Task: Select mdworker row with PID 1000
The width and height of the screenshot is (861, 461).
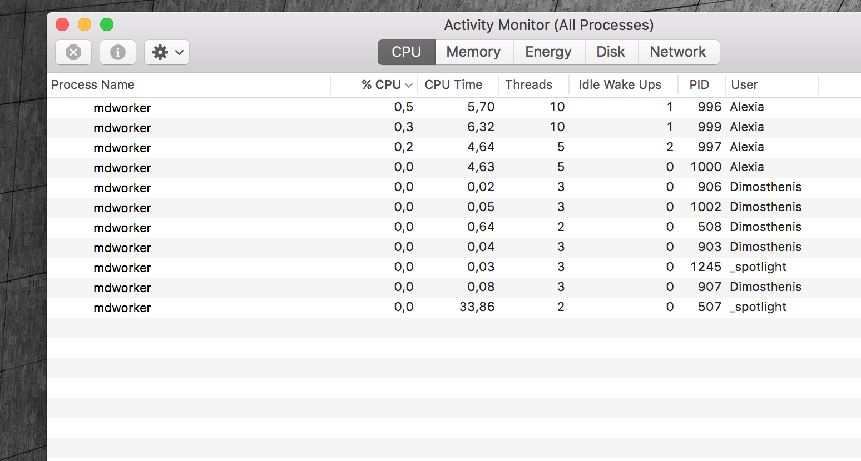Action: click(454, 168)
